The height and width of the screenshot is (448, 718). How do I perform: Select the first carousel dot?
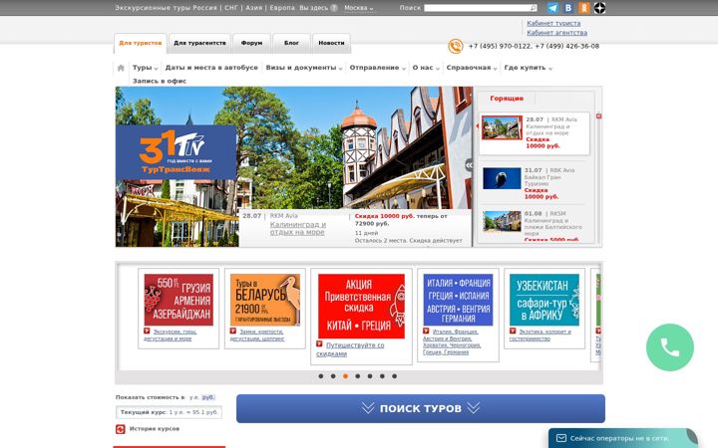coord(321,376)
